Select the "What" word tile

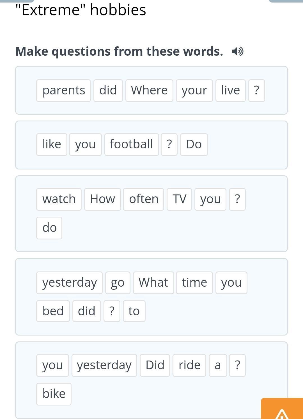click(153, 283)
